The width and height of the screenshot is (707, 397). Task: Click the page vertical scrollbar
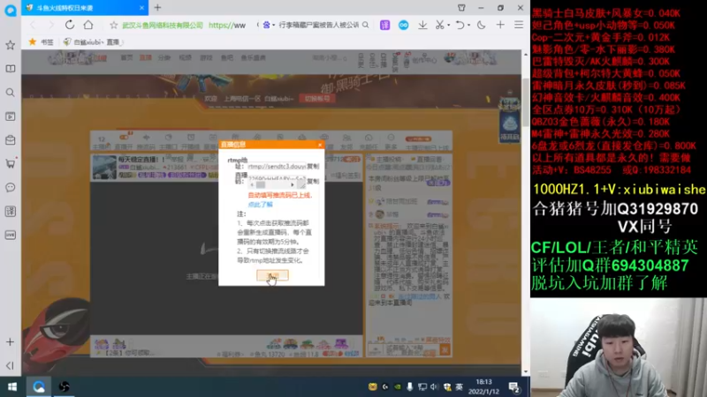click(525, 103)
